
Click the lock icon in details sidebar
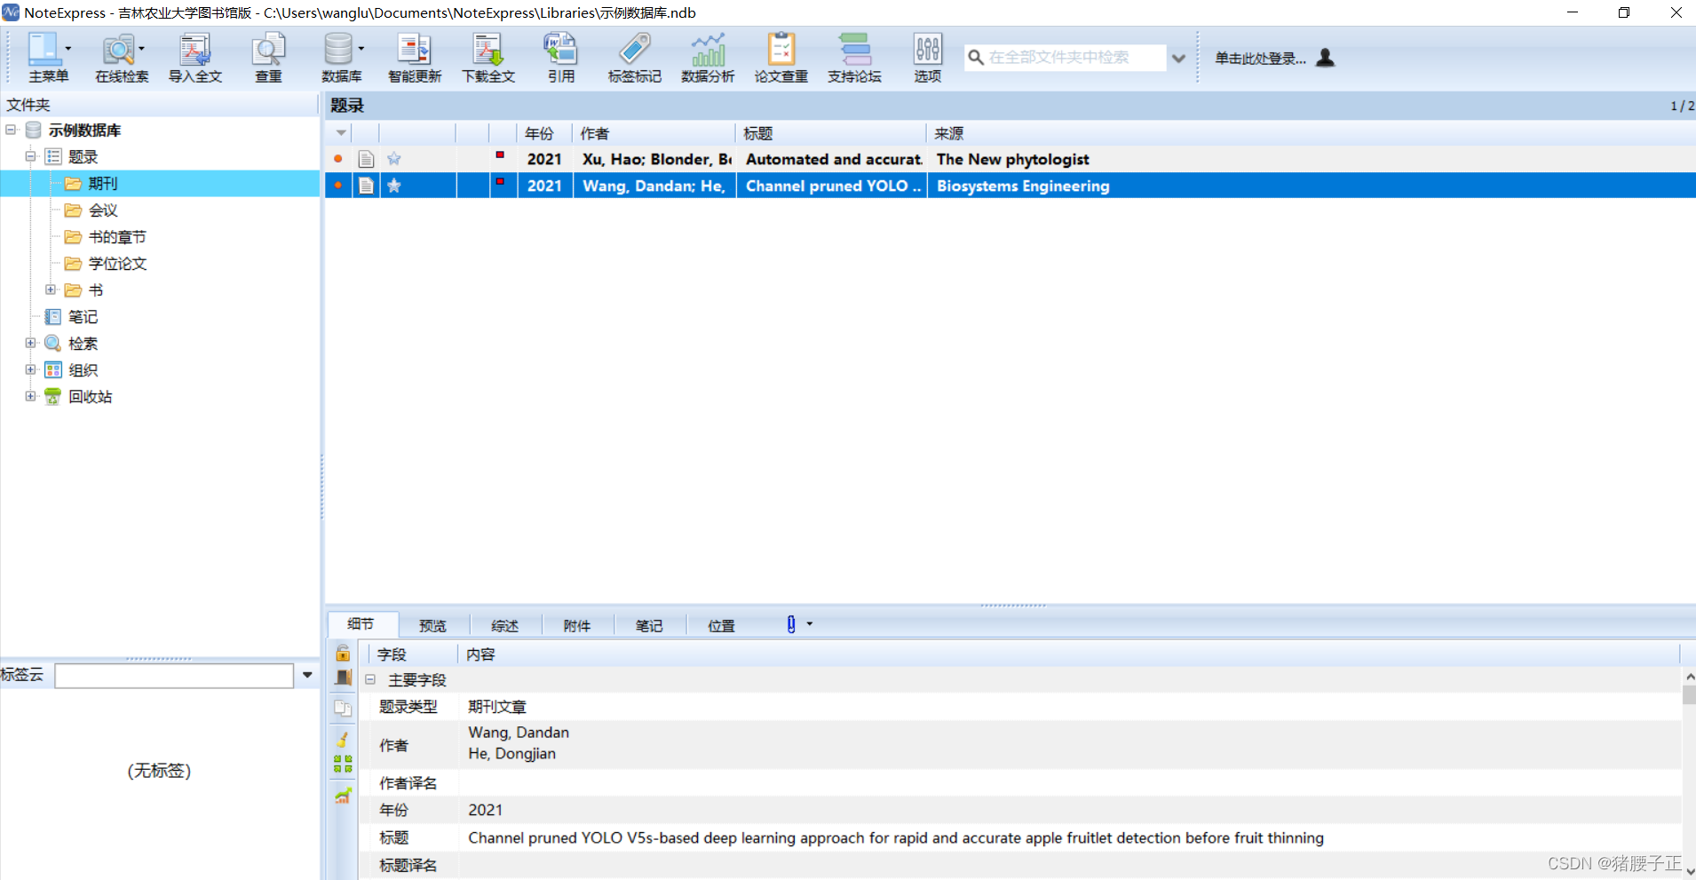pyautogui.click(x=343, y=654)
